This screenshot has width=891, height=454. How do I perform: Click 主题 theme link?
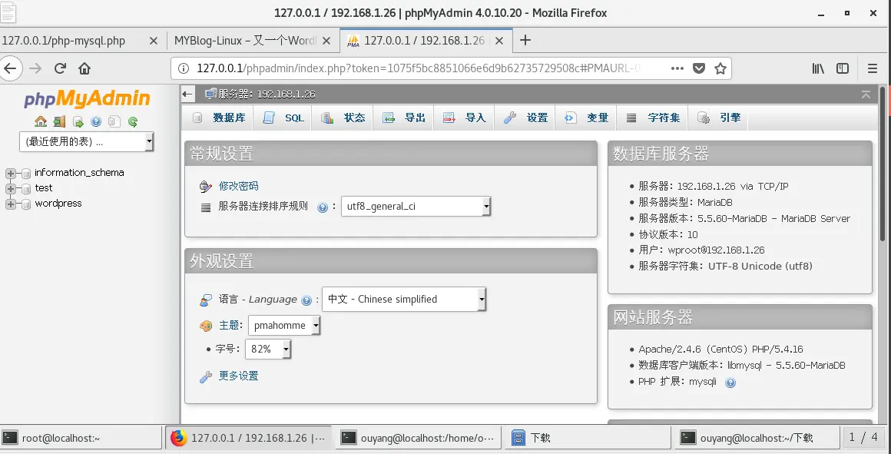click(230, 326)
